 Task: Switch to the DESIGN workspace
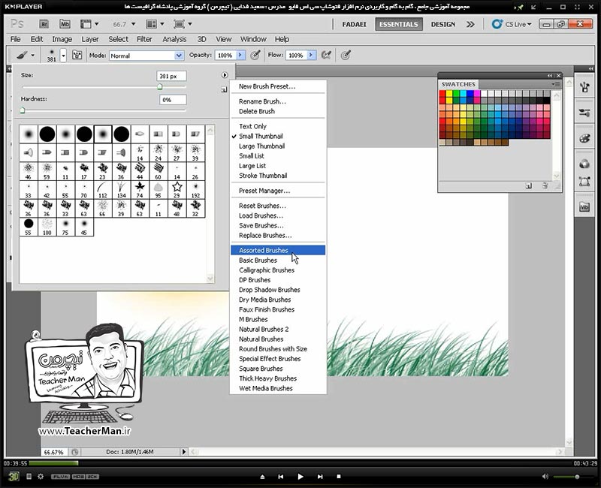pyautogui.click(x=443, y=24)
